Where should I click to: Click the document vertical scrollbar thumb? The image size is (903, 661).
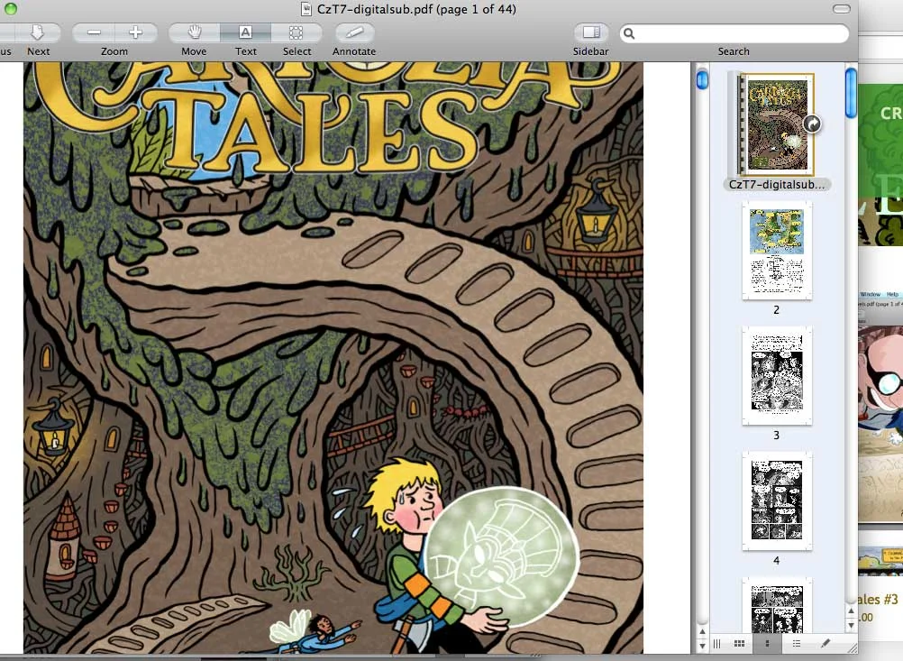tap(702, 79)
